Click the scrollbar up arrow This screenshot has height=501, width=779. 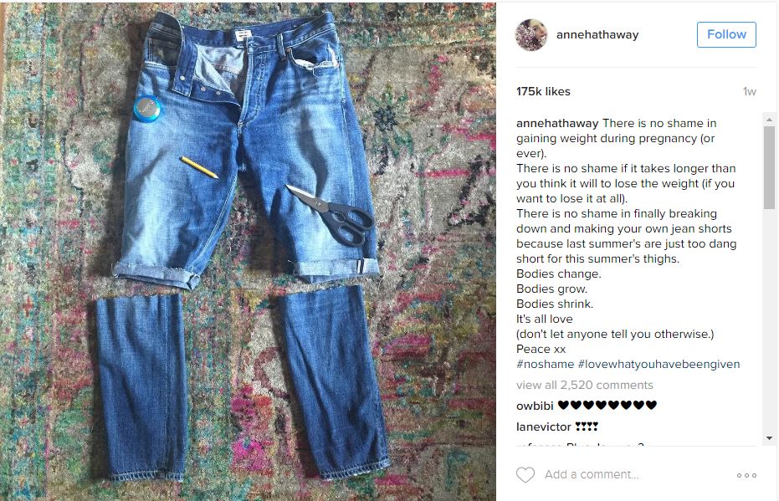pos(769,119)
